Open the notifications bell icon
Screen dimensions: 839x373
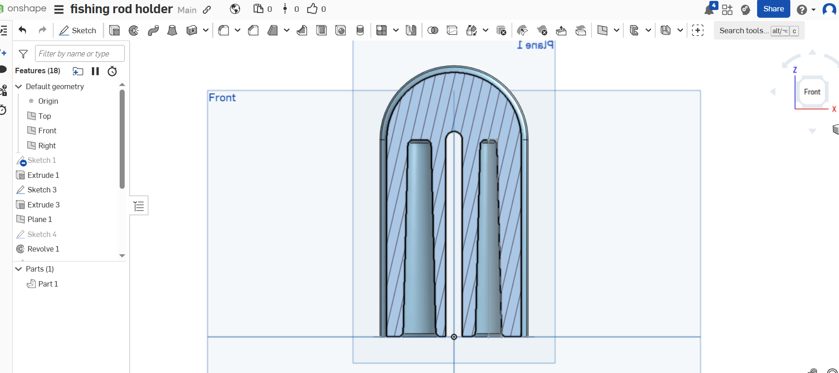click(x=709, y=9)
